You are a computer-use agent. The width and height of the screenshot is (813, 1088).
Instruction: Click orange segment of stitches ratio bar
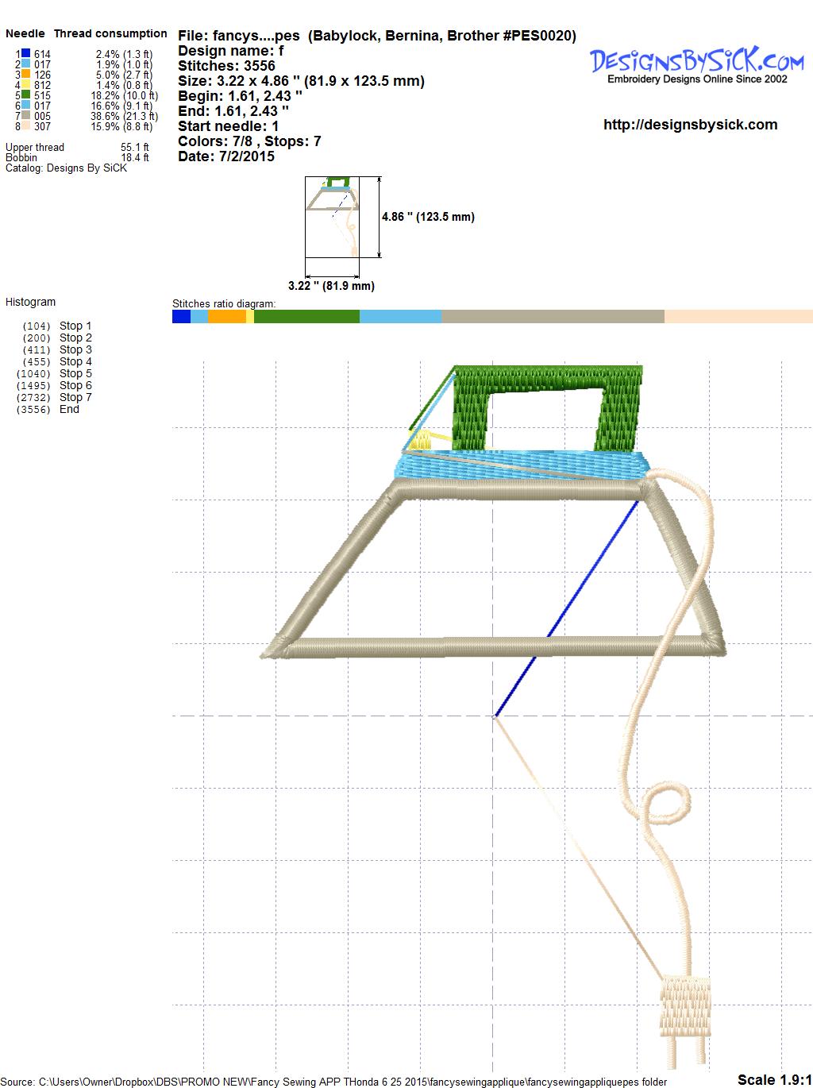click(x=227, y=317)
